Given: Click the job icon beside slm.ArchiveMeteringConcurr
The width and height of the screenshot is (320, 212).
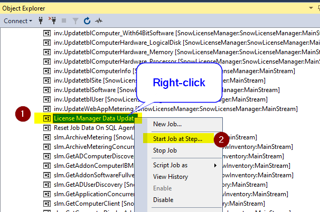Looking at the screenshot, I should [47, 147].
